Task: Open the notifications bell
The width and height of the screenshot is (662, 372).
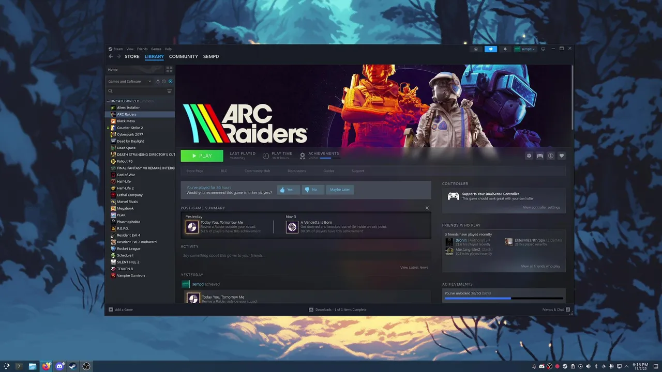Action: [x=505, y=49]
